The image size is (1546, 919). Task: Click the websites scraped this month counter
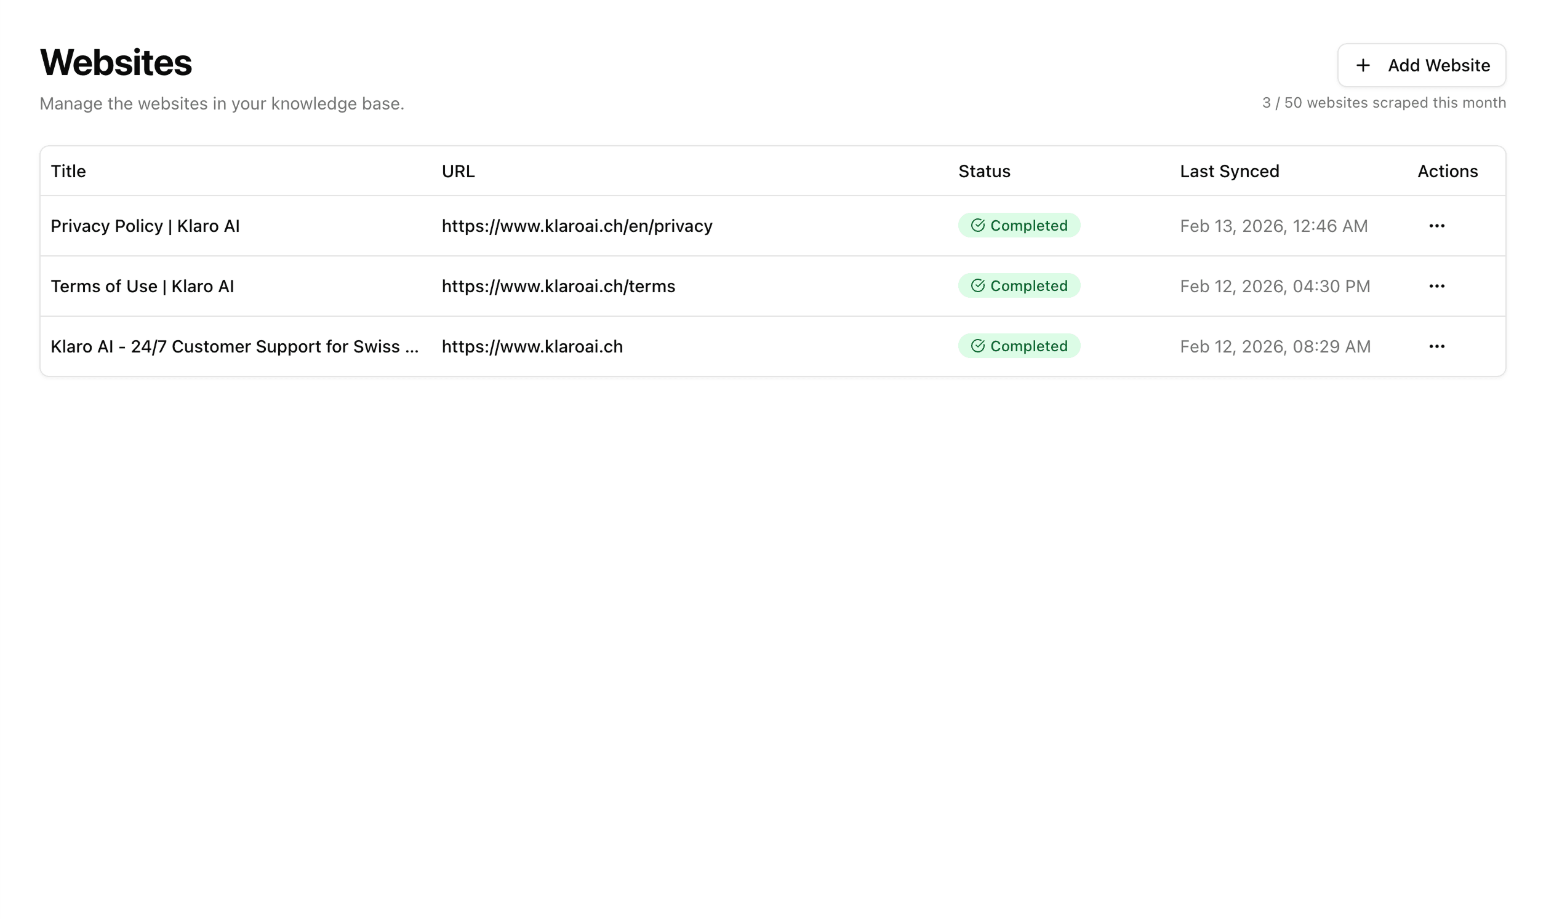click(x=1384, y=103)
